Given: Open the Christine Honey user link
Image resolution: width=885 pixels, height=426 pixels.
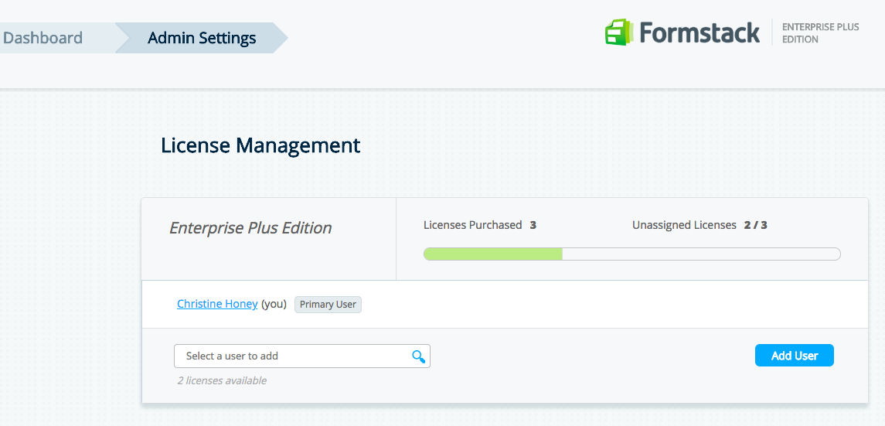Looking at the screenshot, I should pyautogui.click(x=217, y=304).
